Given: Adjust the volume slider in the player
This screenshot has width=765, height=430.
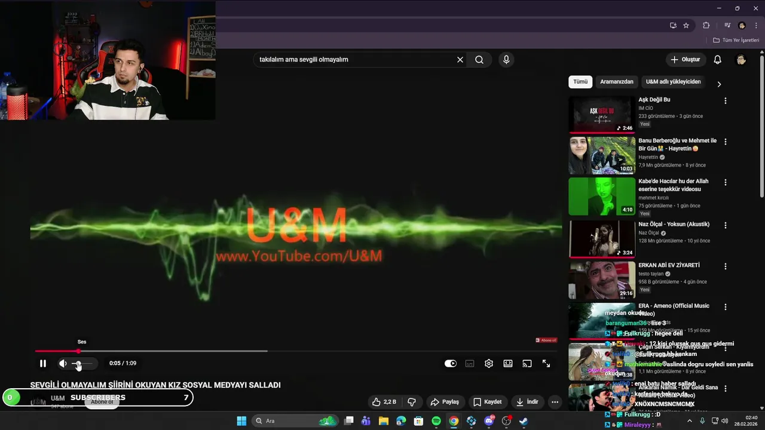Looking at the screenshot, I should coord(83,363).
